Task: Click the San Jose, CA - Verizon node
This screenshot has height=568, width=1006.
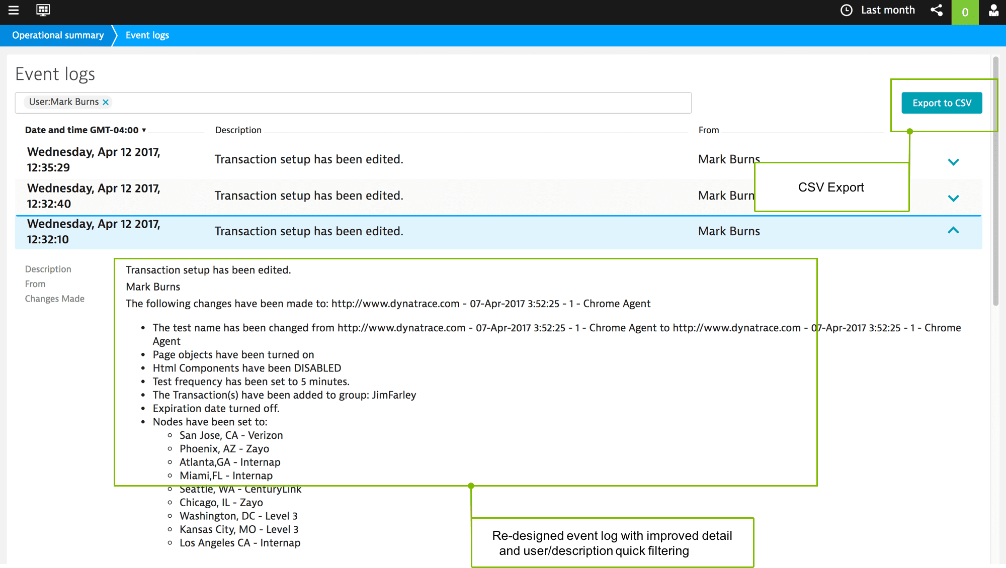Action: point(231,435)
